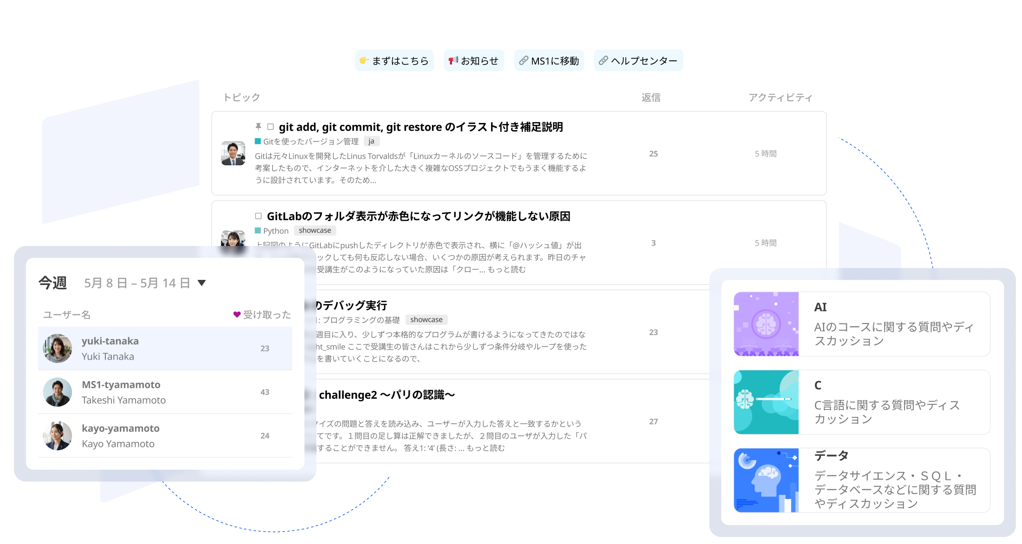Click Takeshi Yamamoto's avatar

(x=58, y=392)
